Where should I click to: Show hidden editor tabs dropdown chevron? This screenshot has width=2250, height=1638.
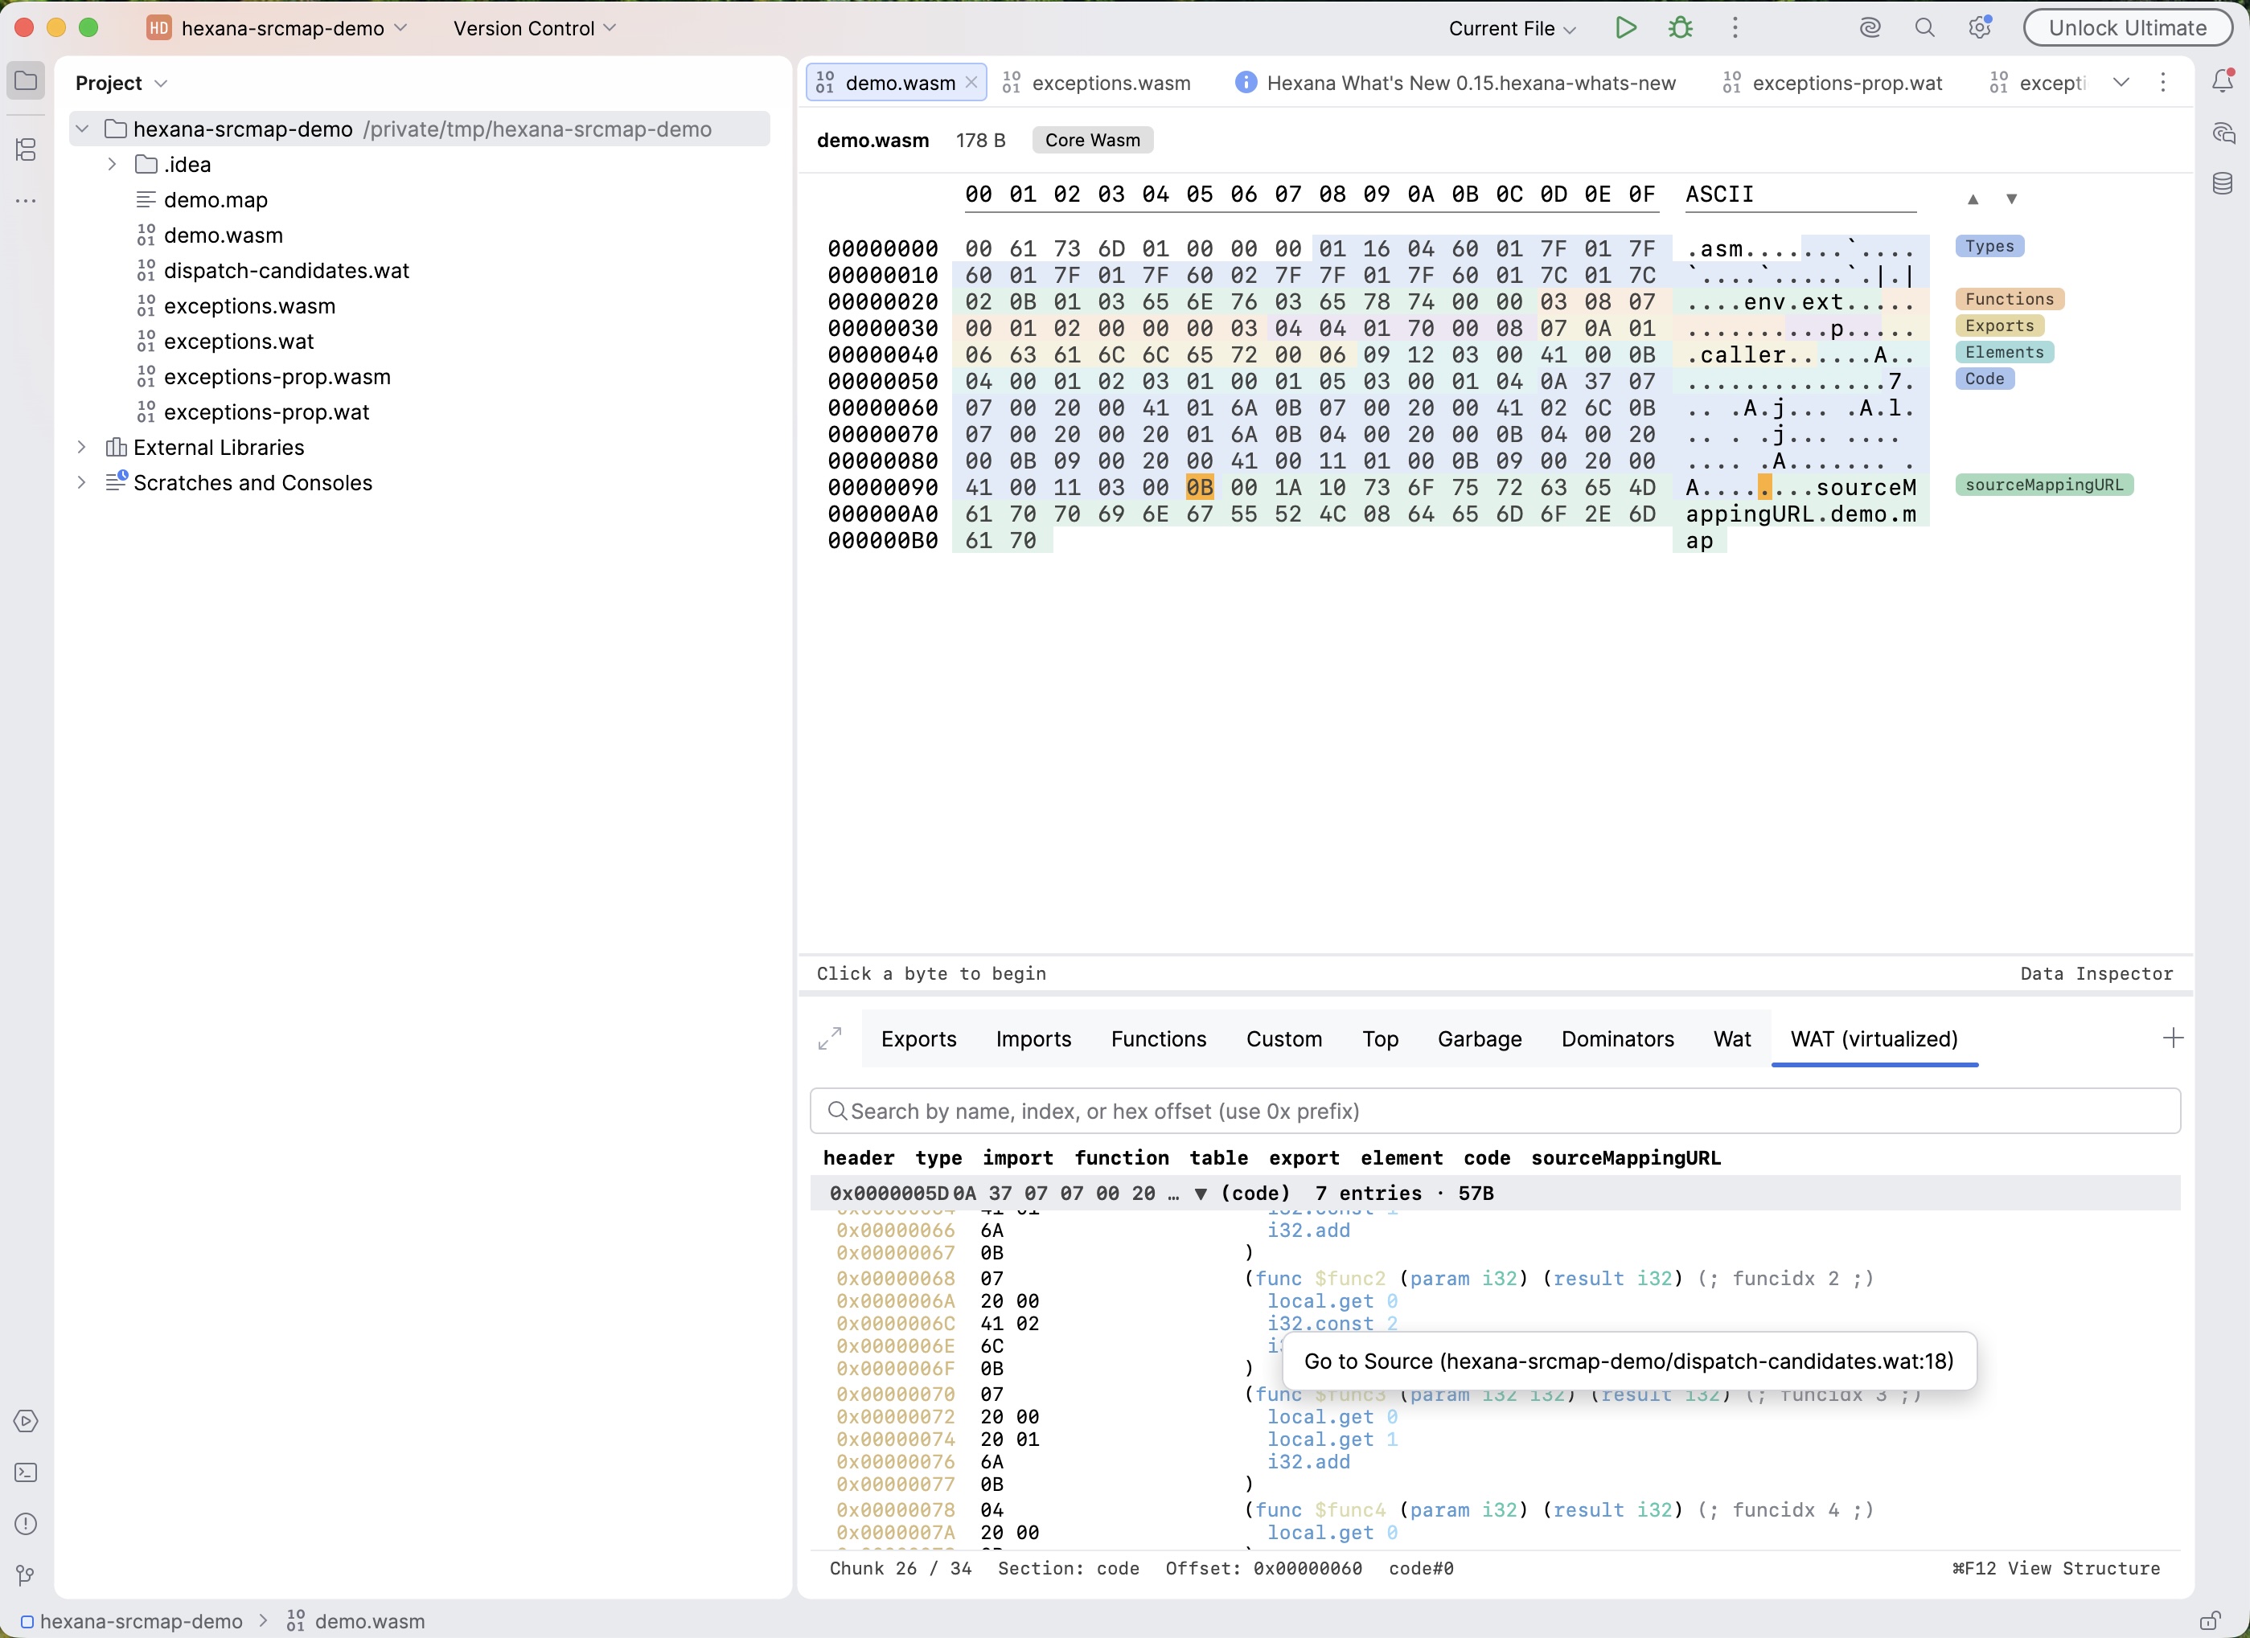point(2121,82)
